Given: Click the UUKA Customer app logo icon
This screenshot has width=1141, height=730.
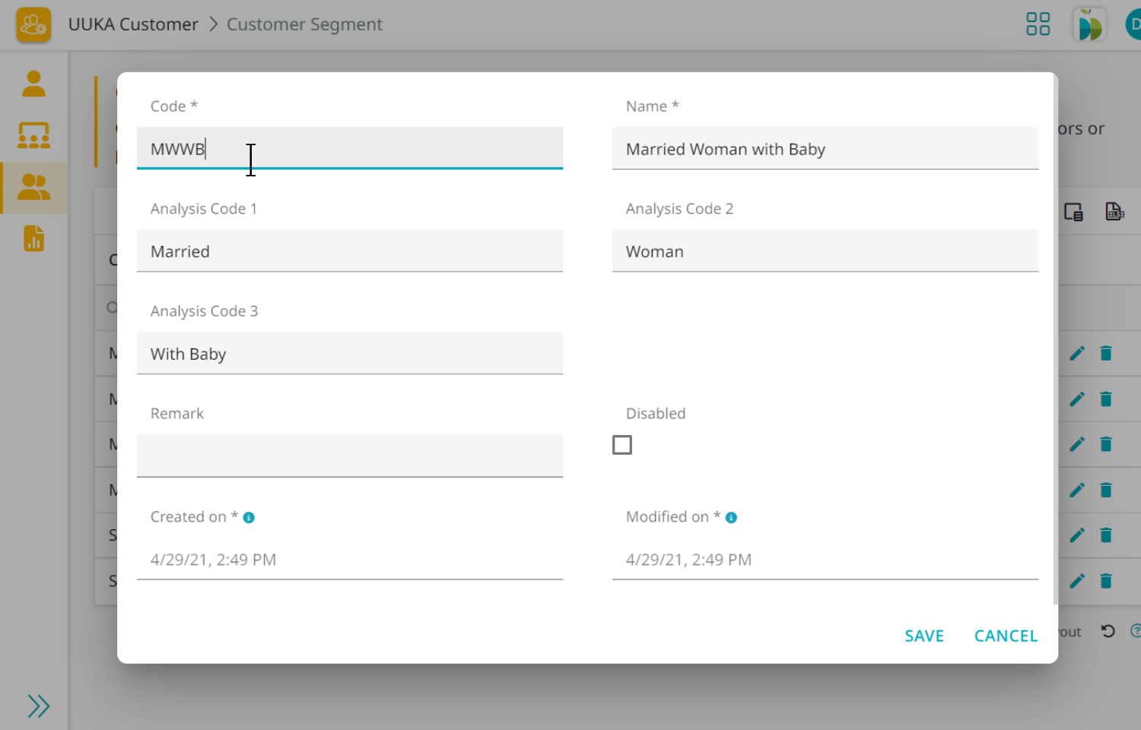Looking at the screenshot, I should click(33, 25).
